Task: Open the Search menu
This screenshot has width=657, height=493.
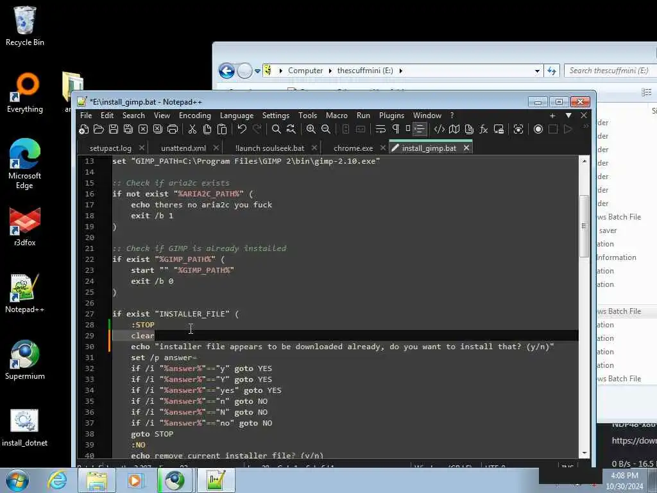Action: click(x=133, y=116)
